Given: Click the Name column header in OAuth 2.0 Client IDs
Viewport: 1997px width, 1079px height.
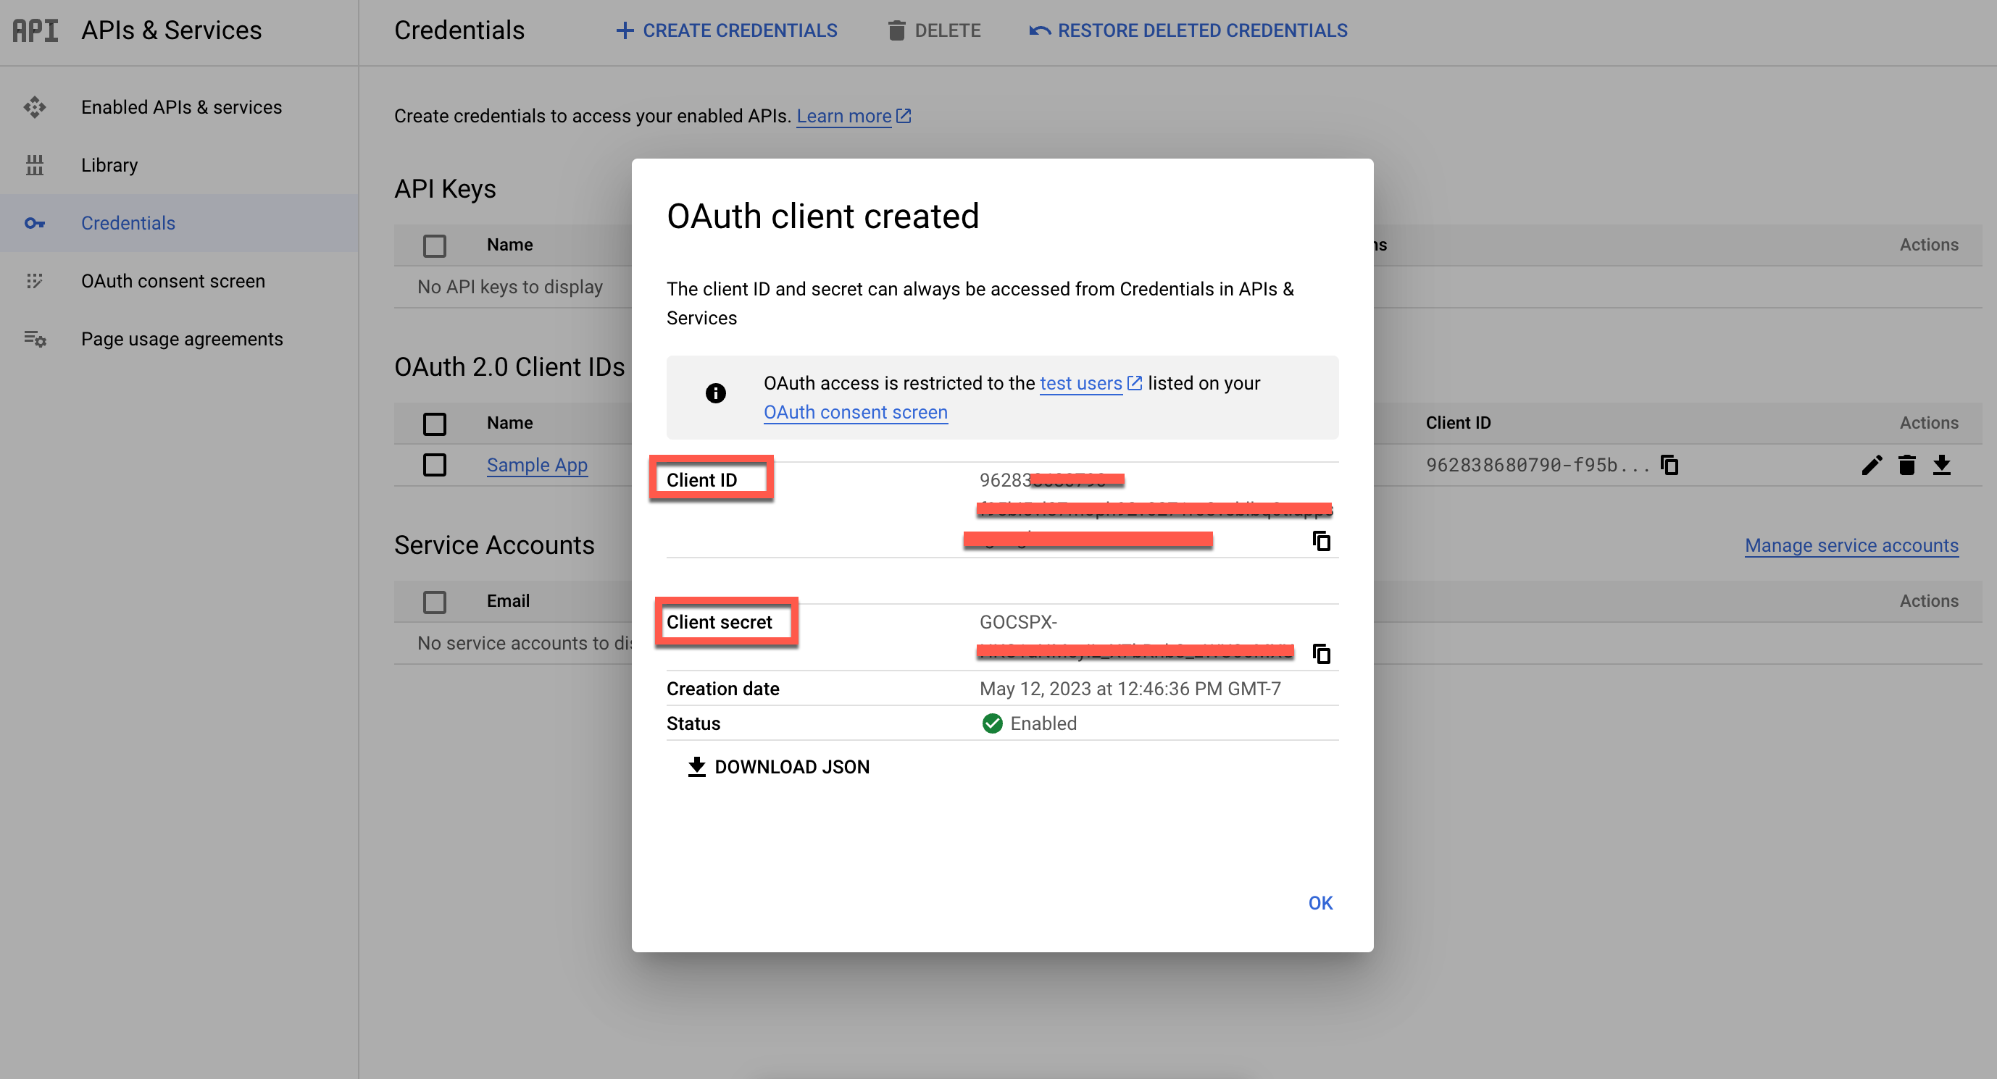Looking at the screenshot, I should tap(509, 423).
